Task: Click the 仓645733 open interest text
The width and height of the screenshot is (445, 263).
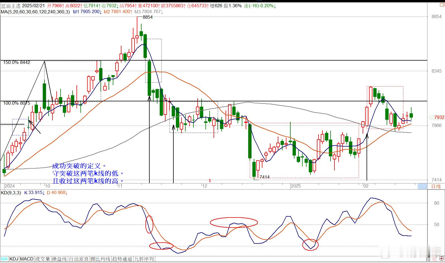Action: (x=197, y=6)
